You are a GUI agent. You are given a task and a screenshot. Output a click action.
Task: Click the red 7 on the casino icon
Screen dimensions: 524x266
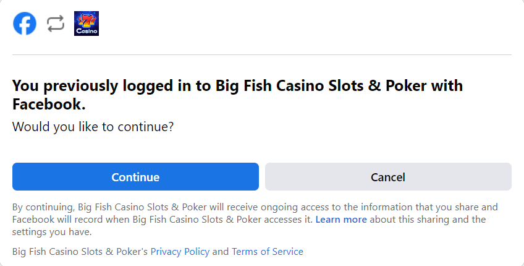tap(87, 19)
